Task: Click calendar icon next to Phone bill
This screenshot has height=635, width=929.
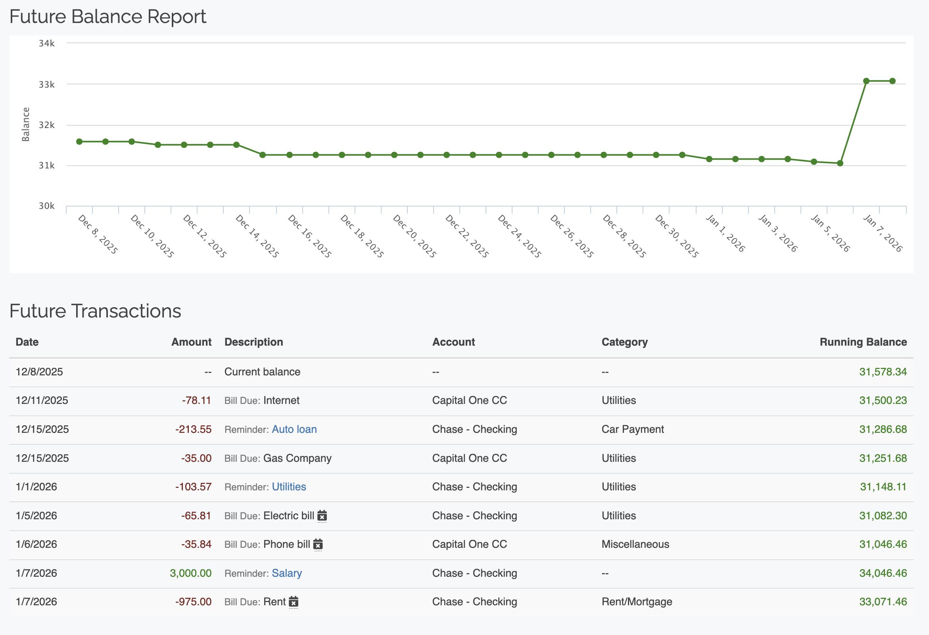Action: 318,544
